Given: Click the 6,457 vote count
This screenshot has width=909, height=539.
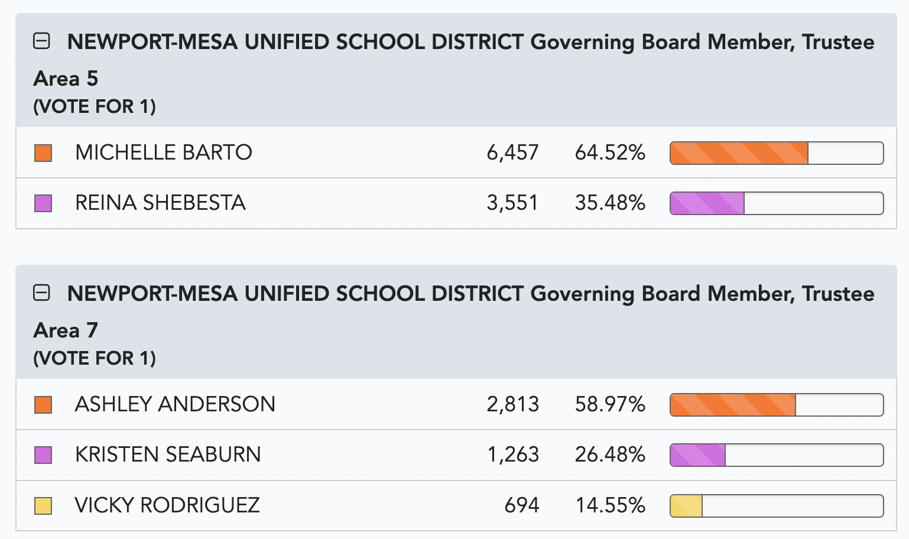Looking at the screenshot, I should 512,152.
